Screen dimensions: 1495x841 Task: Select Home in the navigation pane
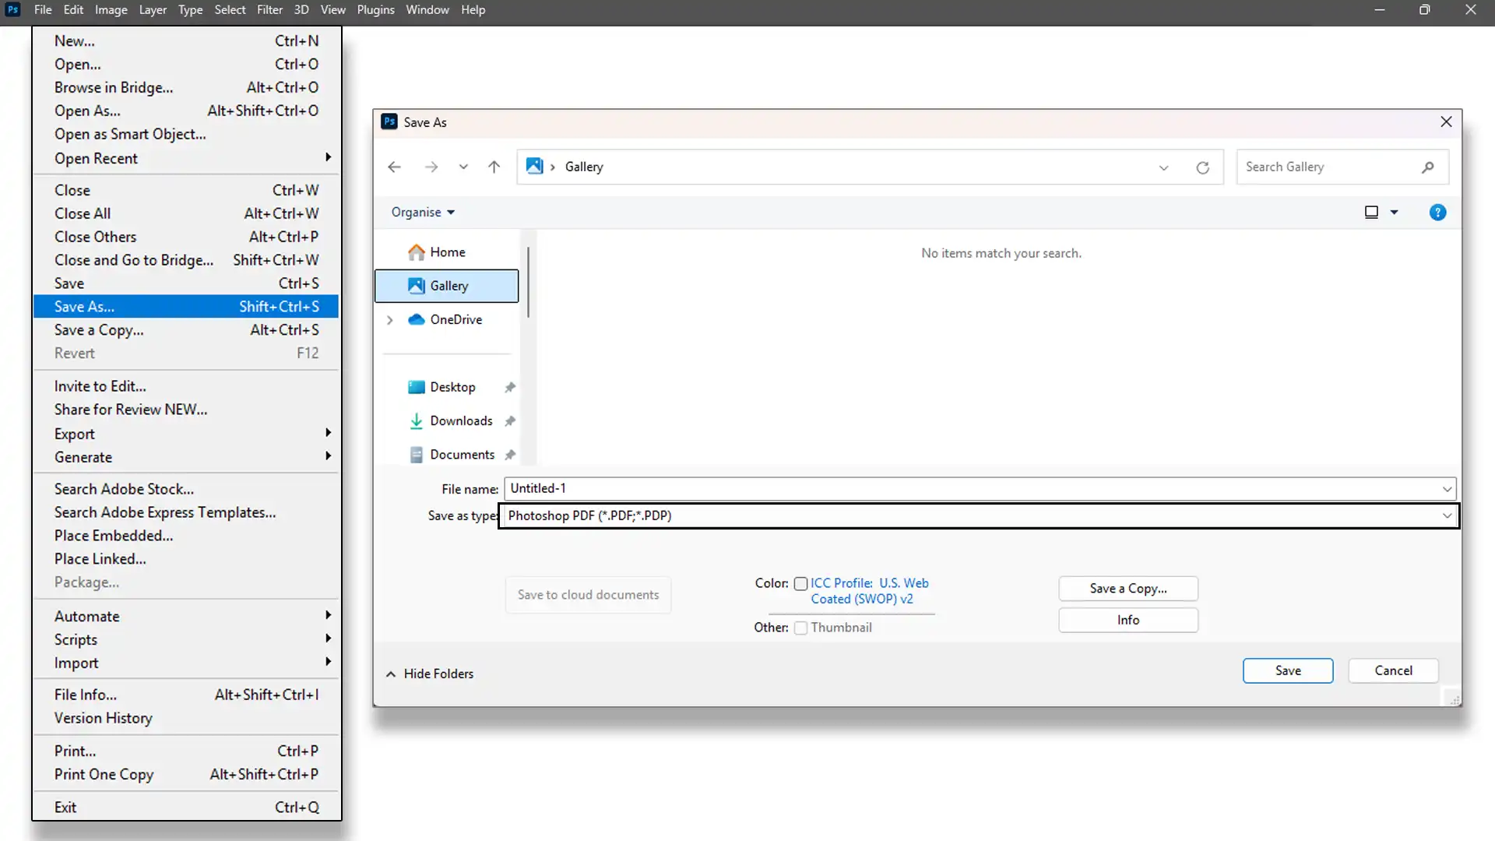click(x=447, y=252)
